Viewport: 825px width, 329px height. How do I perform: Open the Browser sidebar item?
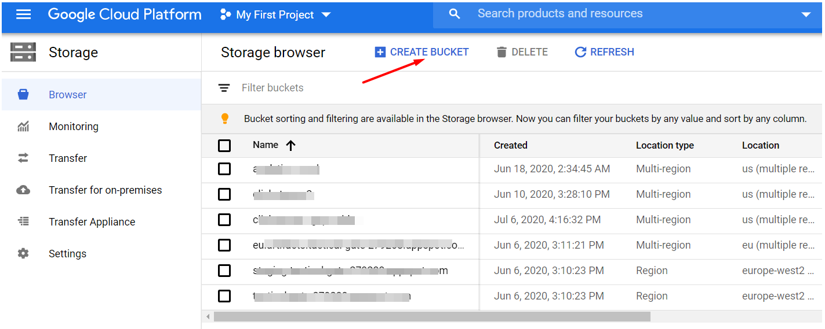(x=101, y=94)
